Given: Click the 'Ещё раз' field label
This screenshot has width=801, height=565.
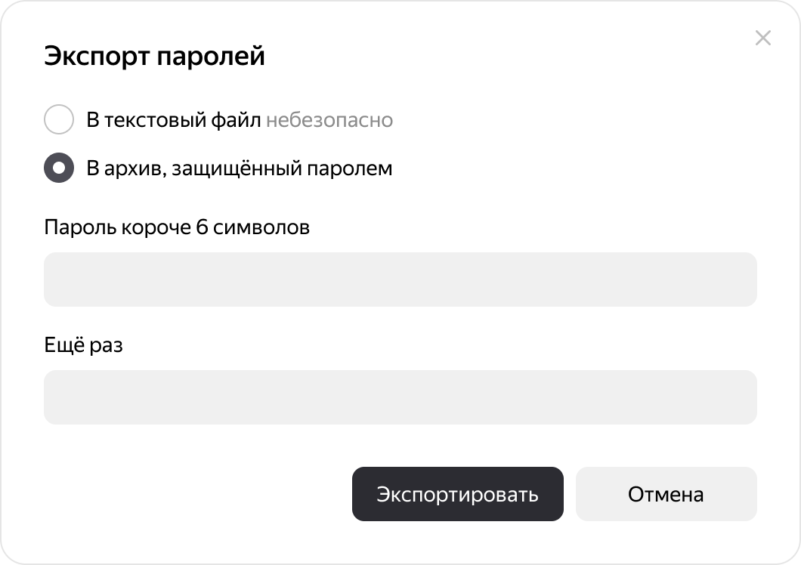Looking at the screenshot, I should coord(83,345).
